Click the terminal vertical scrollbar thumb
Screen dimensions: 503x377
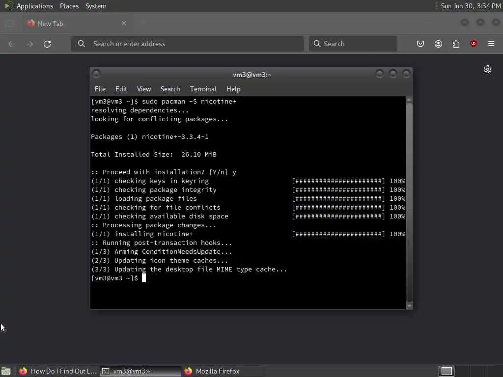(409, 203)
